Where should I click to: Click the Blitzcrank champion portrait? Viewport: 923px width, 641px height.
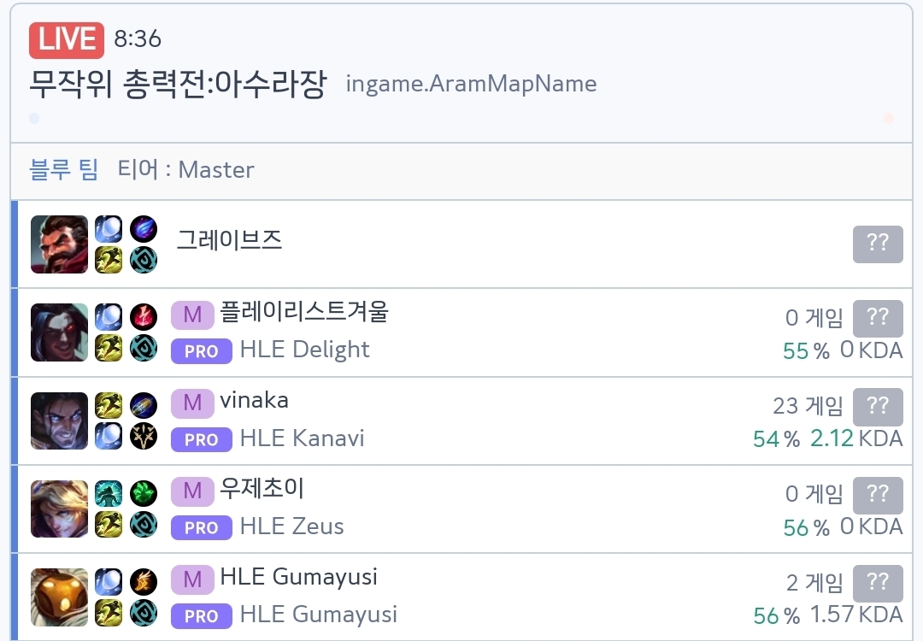[x=59, y=597]
